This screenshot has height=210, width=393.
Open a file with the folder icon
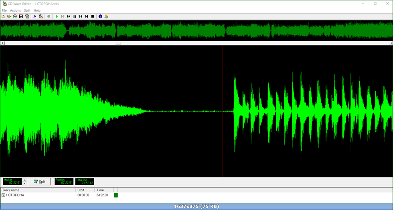9,16
